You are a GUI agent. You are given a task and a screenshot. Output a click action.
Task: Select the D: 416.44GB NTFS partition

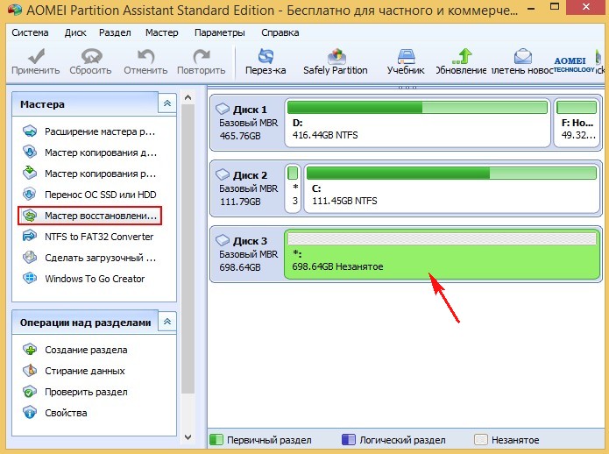pyautogui.click(x=417, y=123)
